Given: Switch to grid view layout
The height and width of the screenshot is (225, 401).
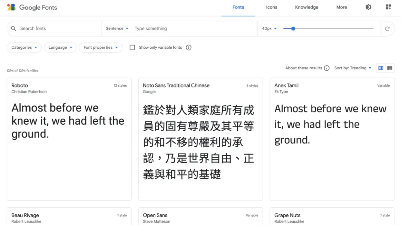Looking at the screenshot, I should [x=381, y=68].
